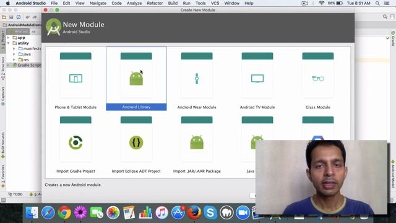This screenshot has width=396, height=223.
Task: Open the Build Variants side tab
Action: [x=2, y=145]
